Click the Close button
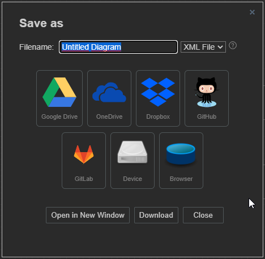 click(203, 215)
